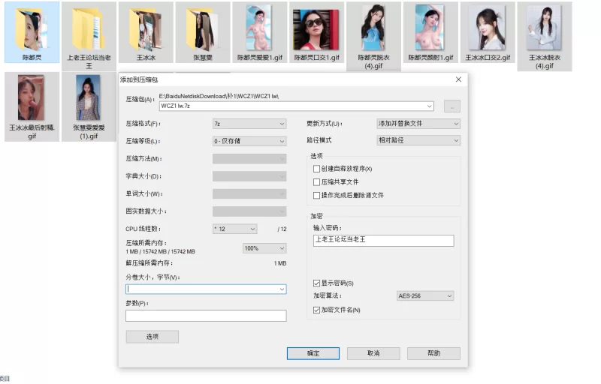Enable the 创建自释放程序 checkbox
This screenshot has height=384, width=601.
tap(317, 169)
